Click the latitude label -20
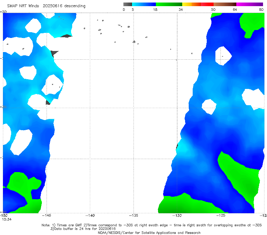 pos(3,12)
